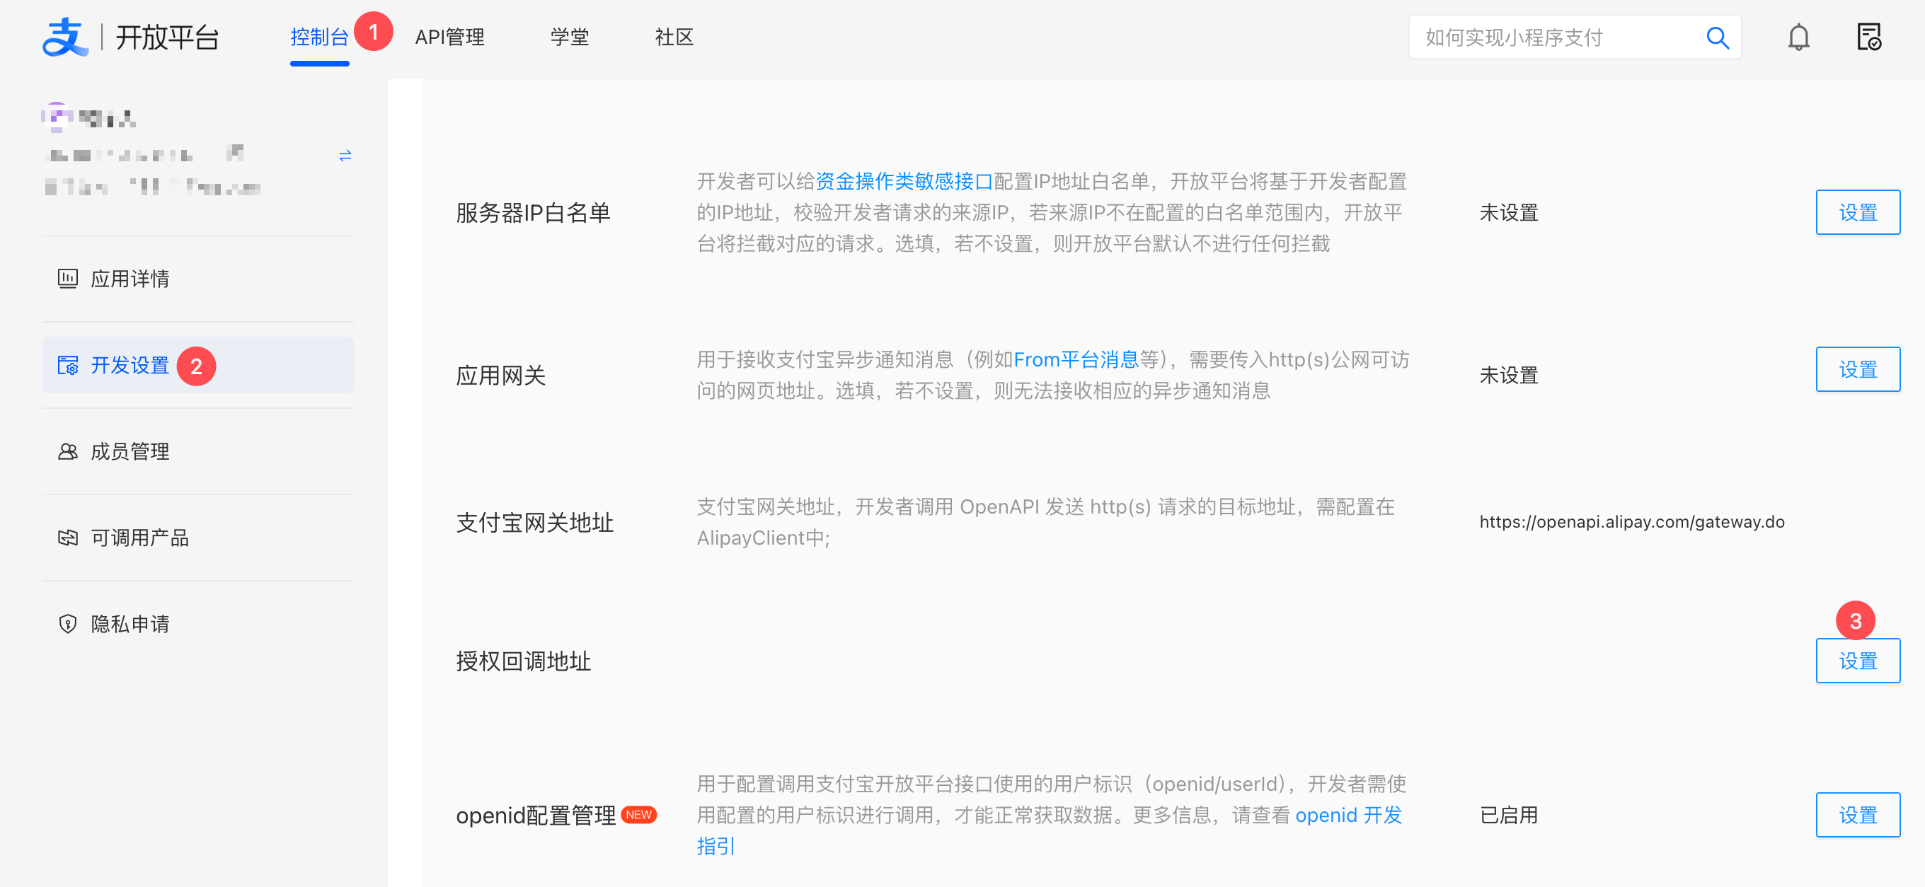1925x887 pixels.
Task: Click 设置 for openid配置管理
Action: [1858, 815]
